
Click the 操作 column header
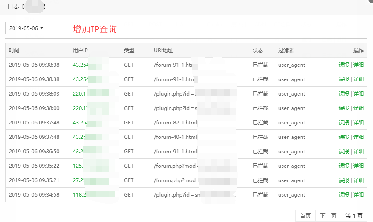tap(358, 51)
